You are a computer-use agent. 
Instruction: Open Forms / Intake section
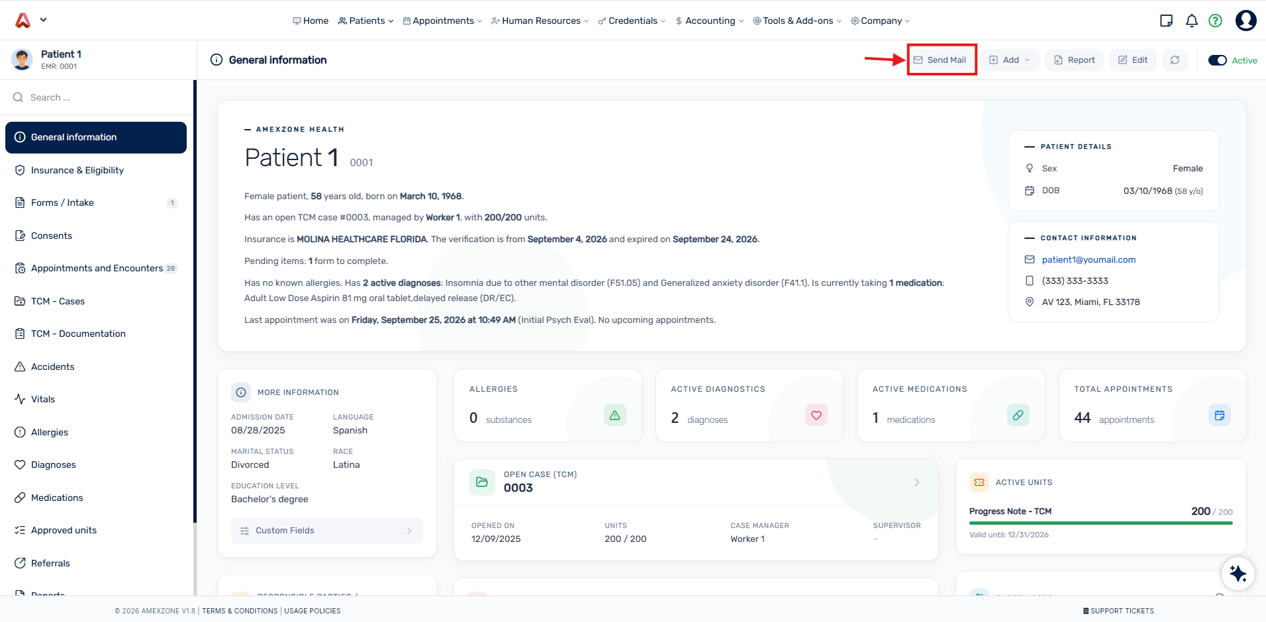[96, 202]
